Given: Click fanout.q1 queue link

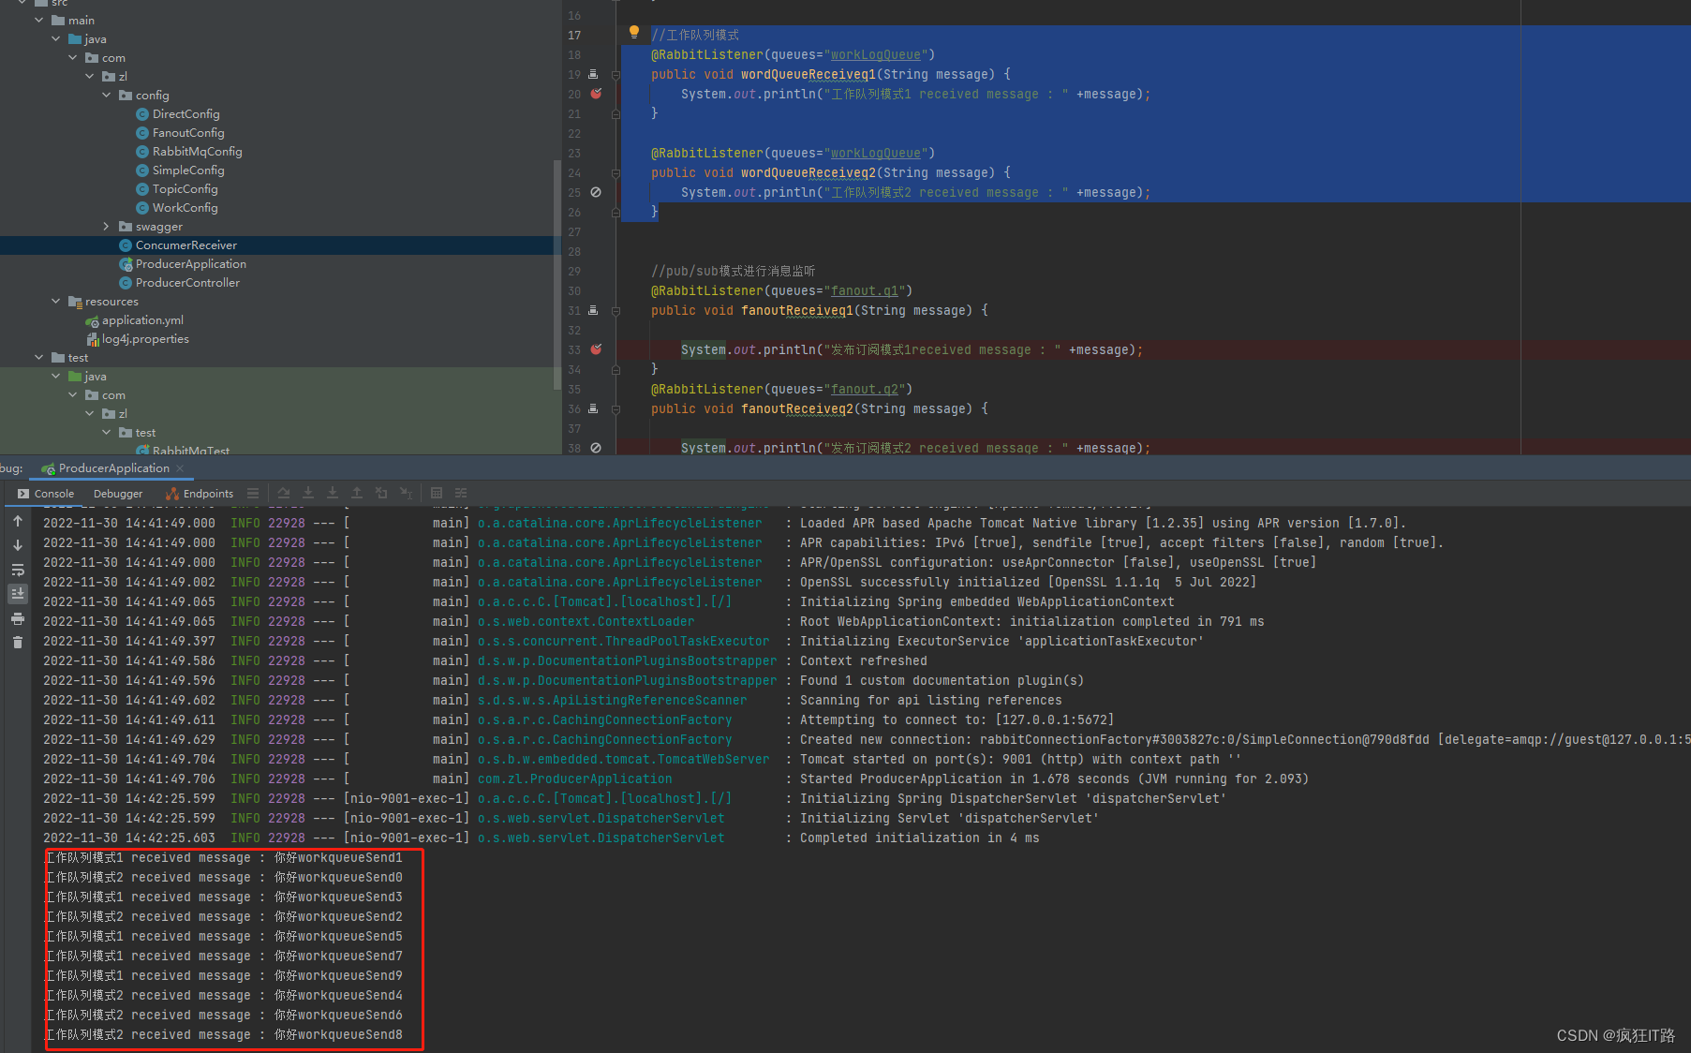Looking at the screenshot, I should coord(865,290).
